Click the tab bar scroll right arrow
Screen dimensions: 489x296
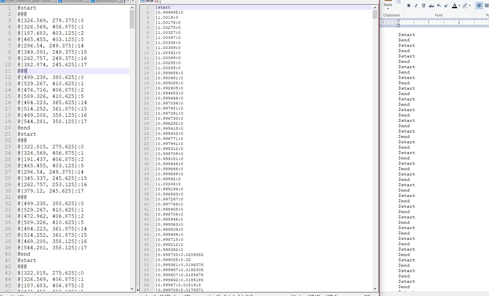click(133, 1)
